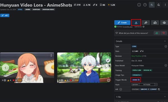The height and width of the screenshot is (102, 168).
Task: Add emoji reaction on the orange-haired girl image
Action: point(4,80)
